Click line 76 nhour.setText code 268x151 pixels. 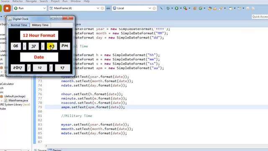click(92, 94)
